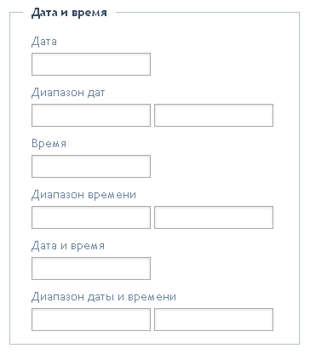The width and height of the screenshot is (310, 354).
Task: Select the end field of Диапазон дат
Action: [x=214, y=115]
